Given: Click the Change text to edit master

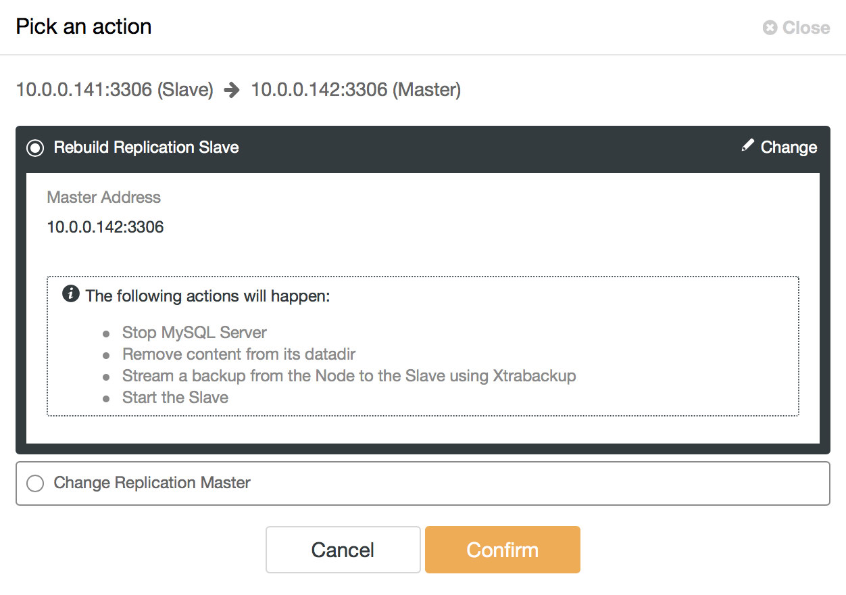Looking at the screenshot, I should click(789, 147).
